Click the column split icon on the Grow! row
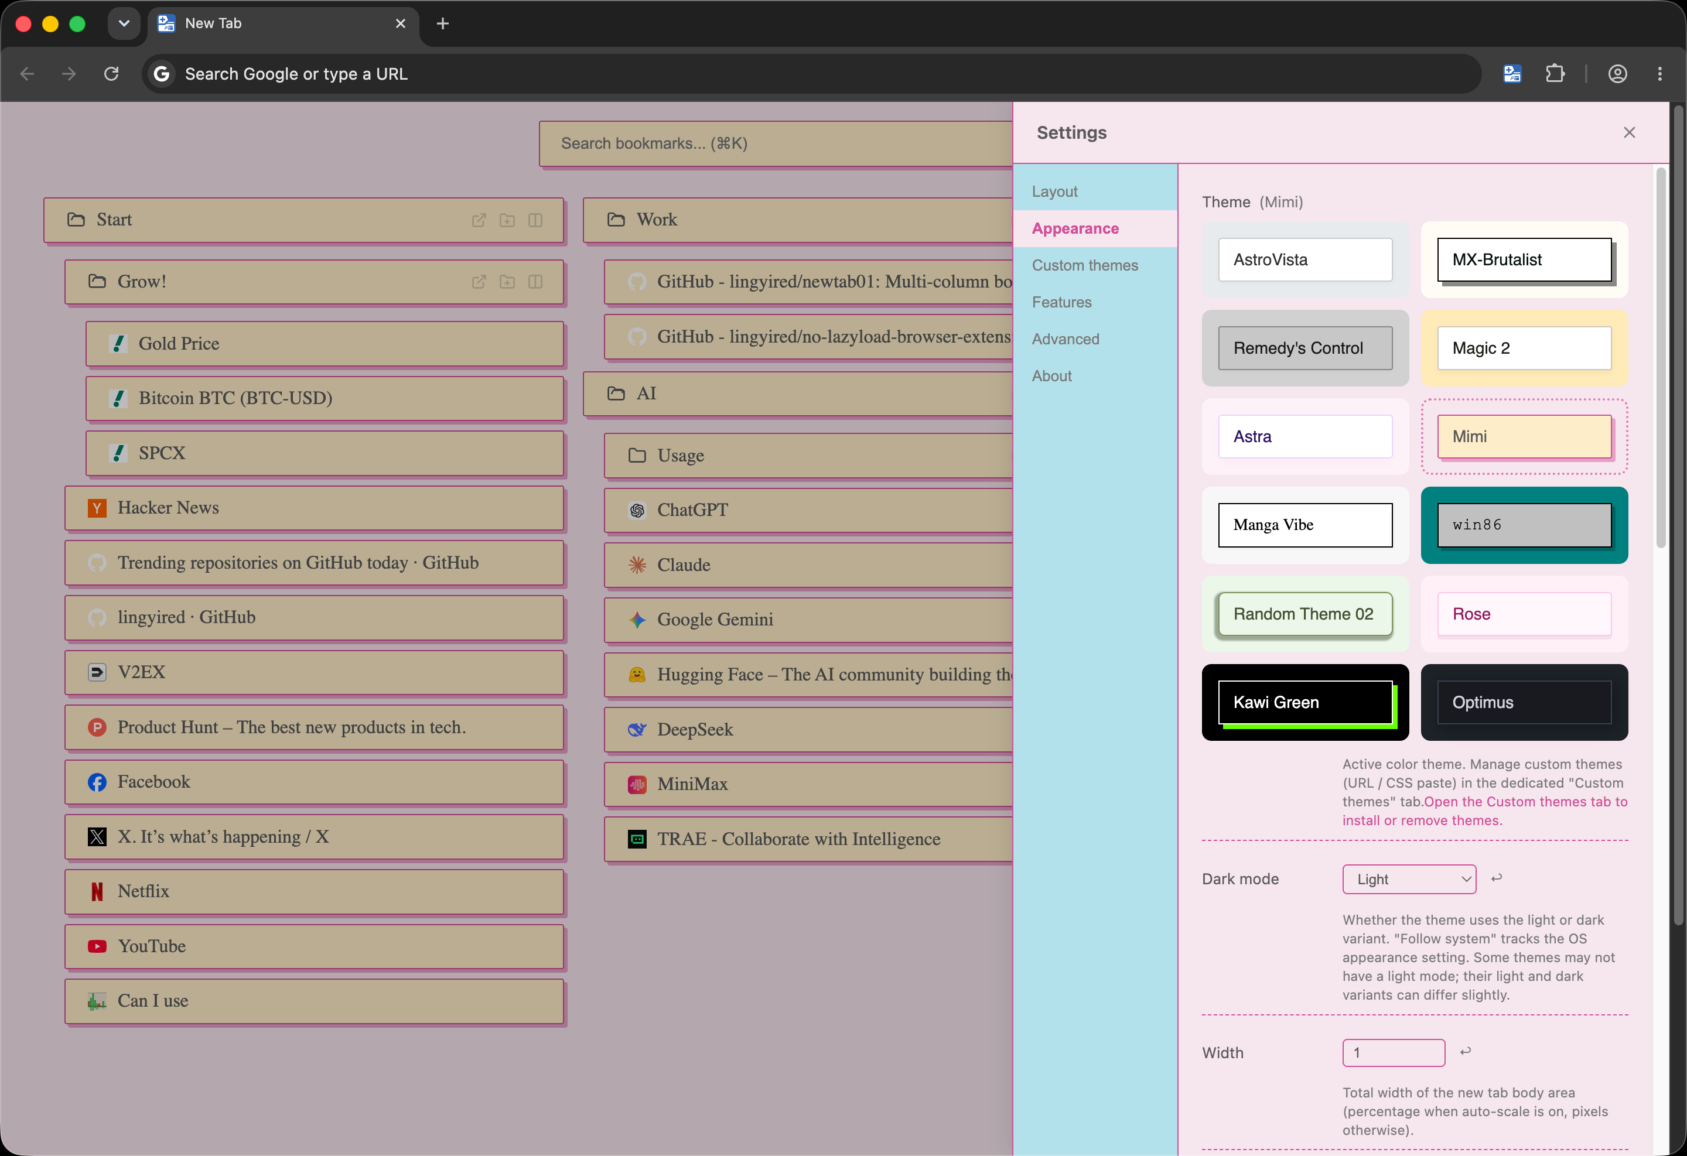Viewport: 1687px width, 1156px height. coord(536,282)
